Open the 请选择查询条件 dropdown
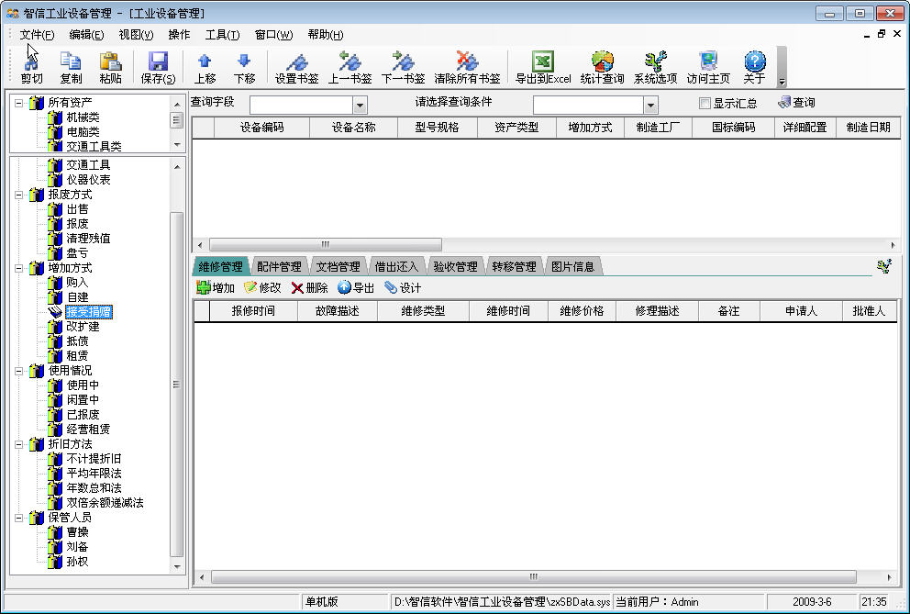Screen dimensions: 910x614 click(x=650, y=106)
